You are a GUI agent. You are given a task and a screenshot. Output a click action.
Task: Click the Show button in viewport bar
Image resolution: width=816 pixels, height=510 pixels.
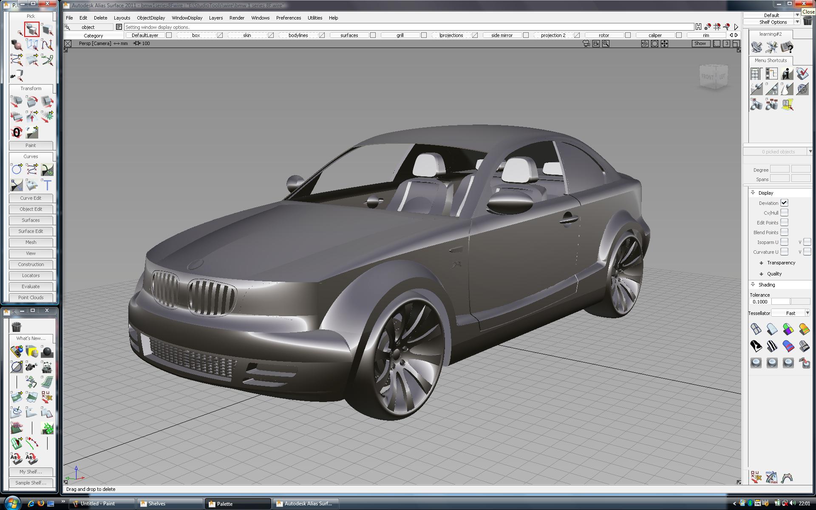(700, 43)
